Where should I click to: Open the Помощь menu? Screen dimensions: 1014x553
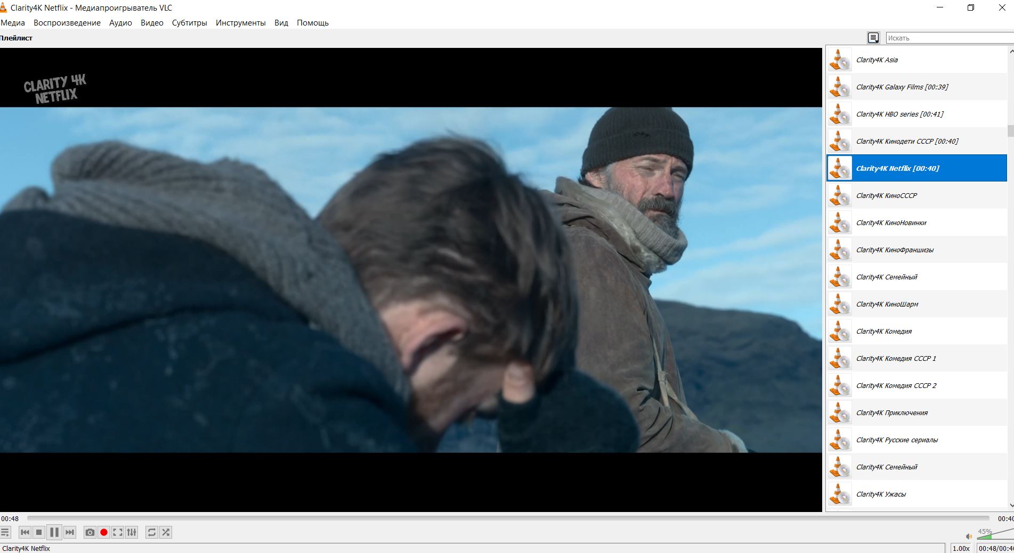coord(313,23)
